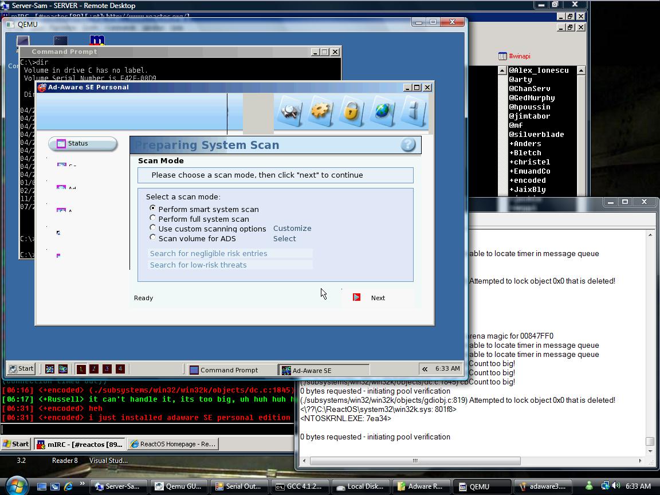Click the round help question mark icon
This screenshot has width=660, height=495.
[x=408, y=145]
